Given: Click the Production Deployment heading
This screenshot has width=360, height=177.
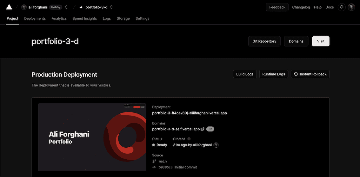Looking at the screenshot, I should click(x=64, y=75).
